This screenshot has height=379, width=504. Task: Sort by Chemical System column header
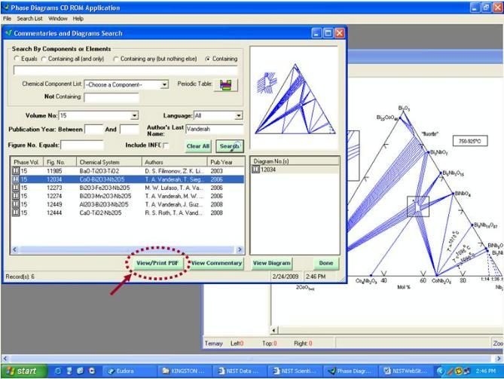pyautogui.click(x=109, y=162)
